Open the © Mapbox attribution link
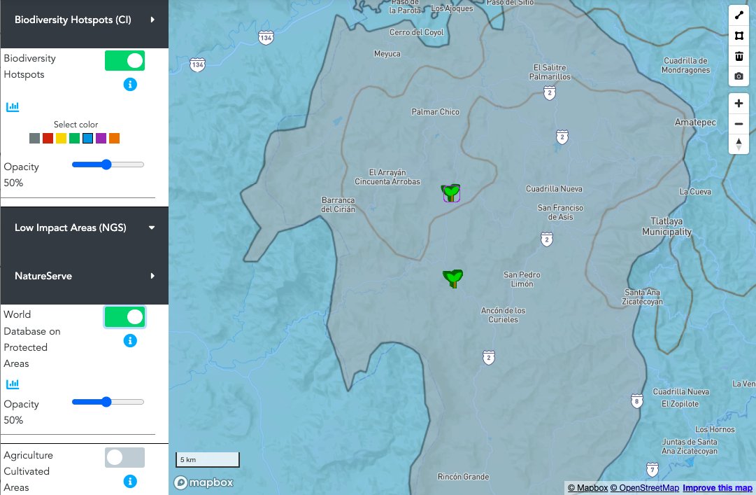This screenshot has height=495, width=756. click(x=587, y=488)
